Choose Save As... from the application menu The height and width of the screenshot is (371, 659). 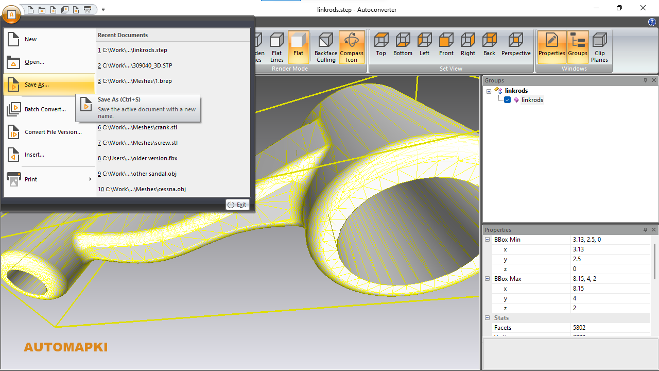[x=49, y=85]
